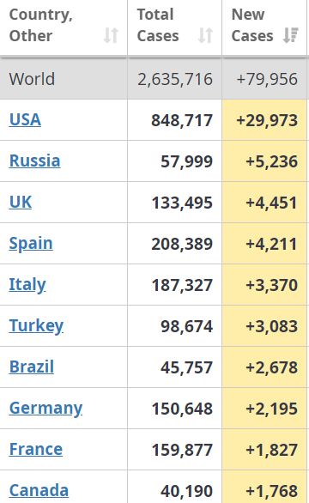The width and height of the screenshot is (309, 503).
Task: Click USA new cases cell +29,973
Action: pos(264,120)
